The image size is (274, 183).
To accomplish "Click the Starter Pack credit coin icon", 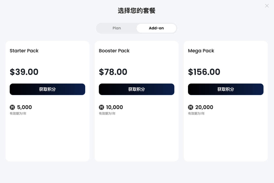I will [x=12, y=107].
